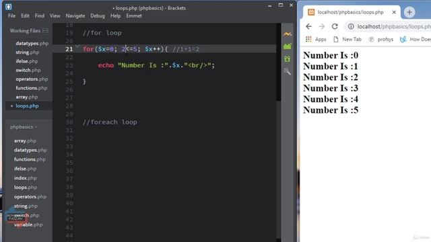Collapse the for loop fold arrow on line 21
Viewport: 431px width, 242px height.
tap(78, 46)
